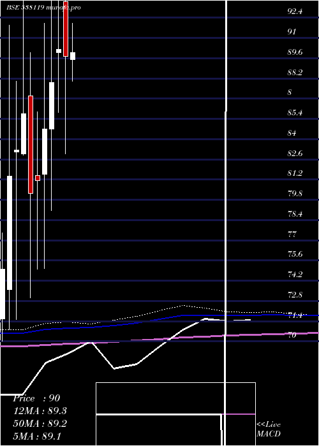Select the 89.6 price axis label

coord(295,52)
